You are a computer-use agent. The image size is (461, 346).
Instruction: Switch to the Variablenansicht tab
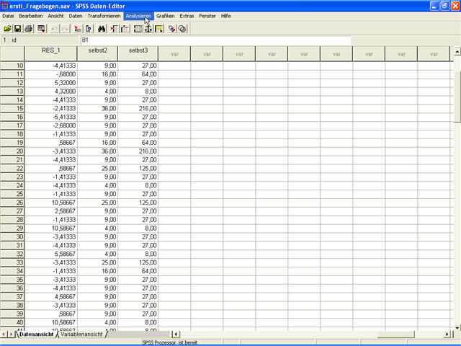click(x=83, y=334)
